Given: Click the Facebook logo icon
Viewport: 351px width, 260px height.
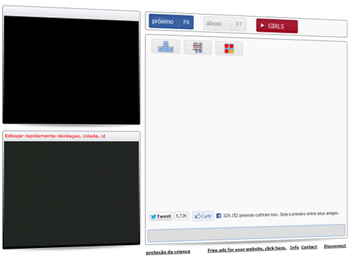Looking at the screenshot, I should [219, 216].
